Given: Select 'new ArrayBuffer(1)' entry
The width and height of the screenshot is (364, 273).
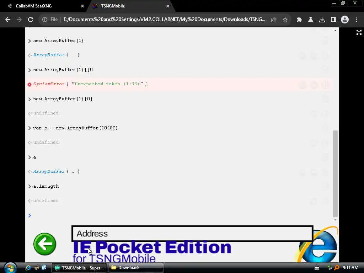Looking at the screenshot, I should click(58, 41).
